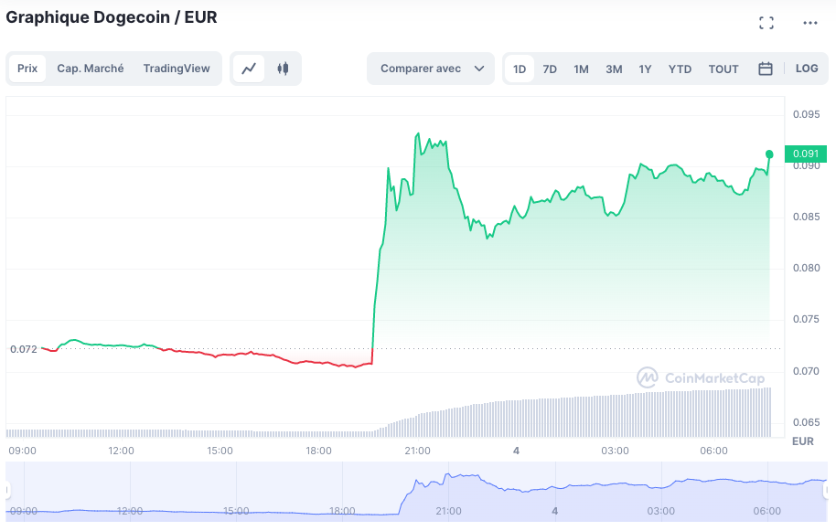Open the Comparer avec dropdown

point(431,69)
